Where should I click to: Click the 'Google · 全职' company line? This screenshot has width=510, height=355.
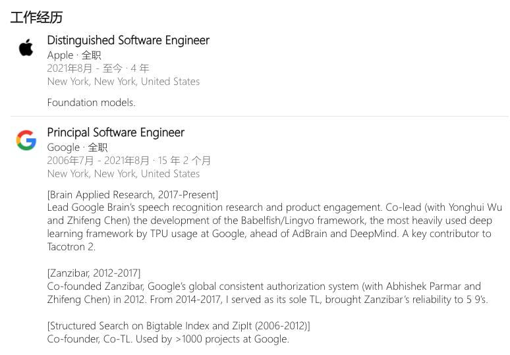coord(77,148)
